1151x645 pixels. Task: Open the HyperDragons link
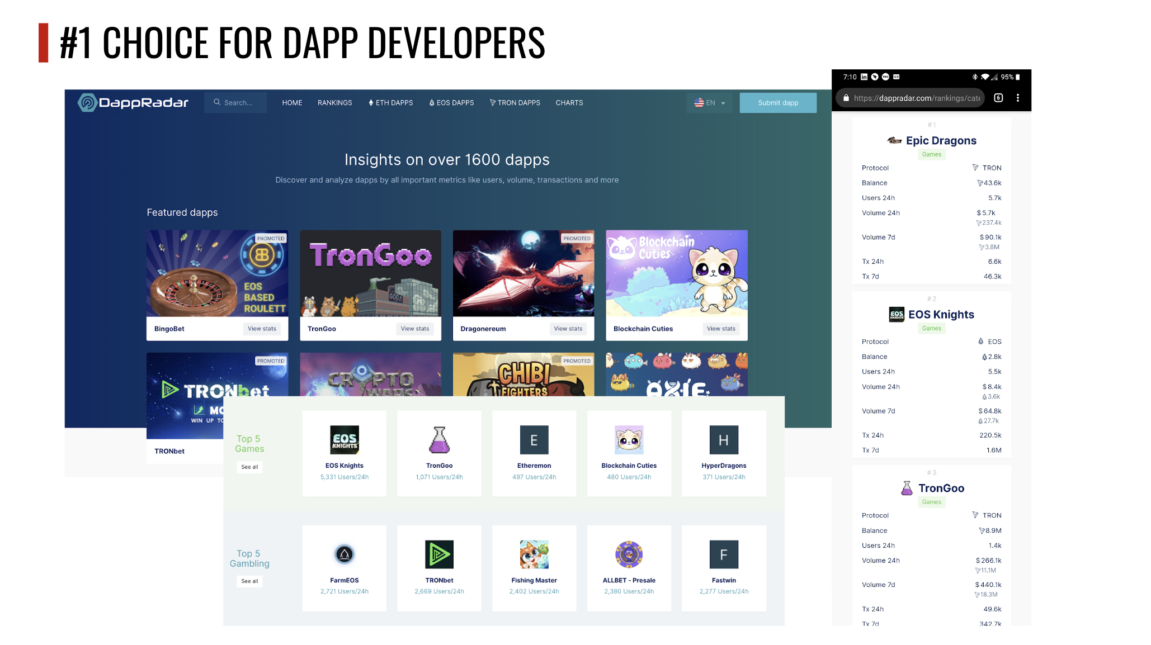pyautogui.click(x=724, y=466)
